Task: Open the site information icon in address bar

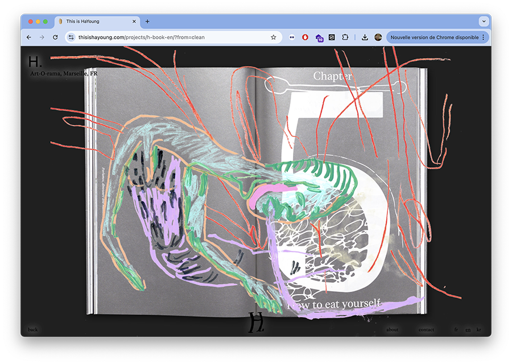Action: (x=71, y=38)
